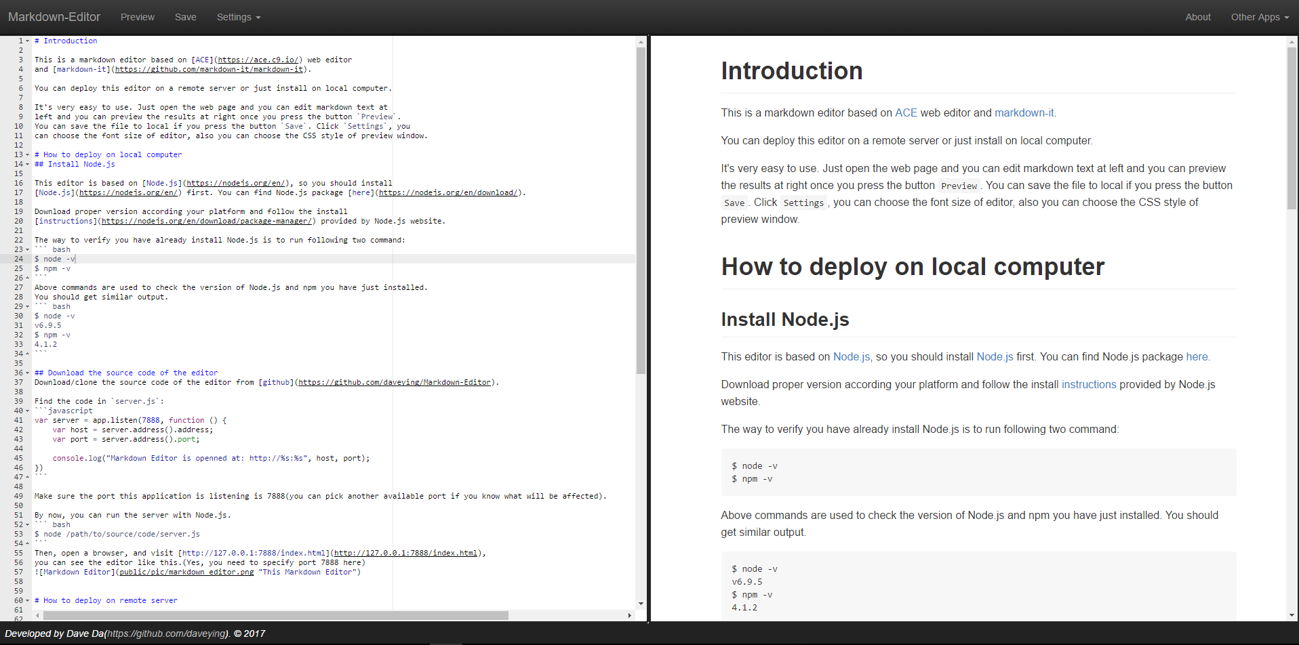This screenshot has width=1299, height=645.
Task: Fold the bash block at line 52
Action: click(x=28, y=524)
